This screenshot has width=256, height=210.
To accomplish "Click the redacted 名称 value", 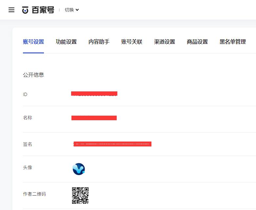I will [94, 118].
